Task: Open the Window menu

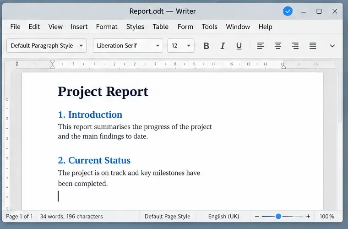Action: [x=238, y=27]
